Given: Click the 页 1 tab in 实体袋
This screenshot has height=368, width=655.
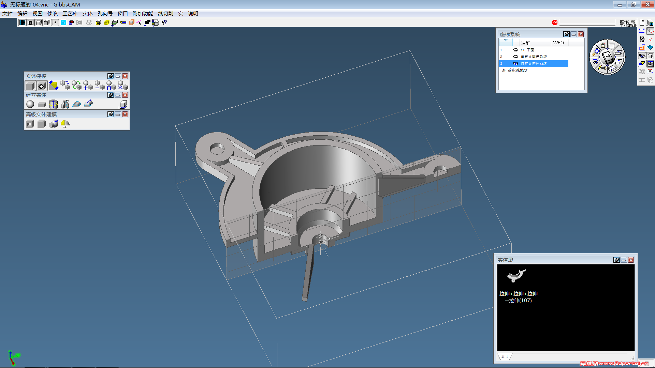Looking at the screenshot, I should 505,356.
